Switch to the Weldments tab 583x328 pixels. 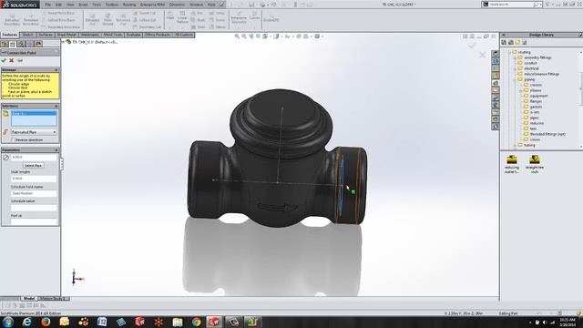click(89, 35)
